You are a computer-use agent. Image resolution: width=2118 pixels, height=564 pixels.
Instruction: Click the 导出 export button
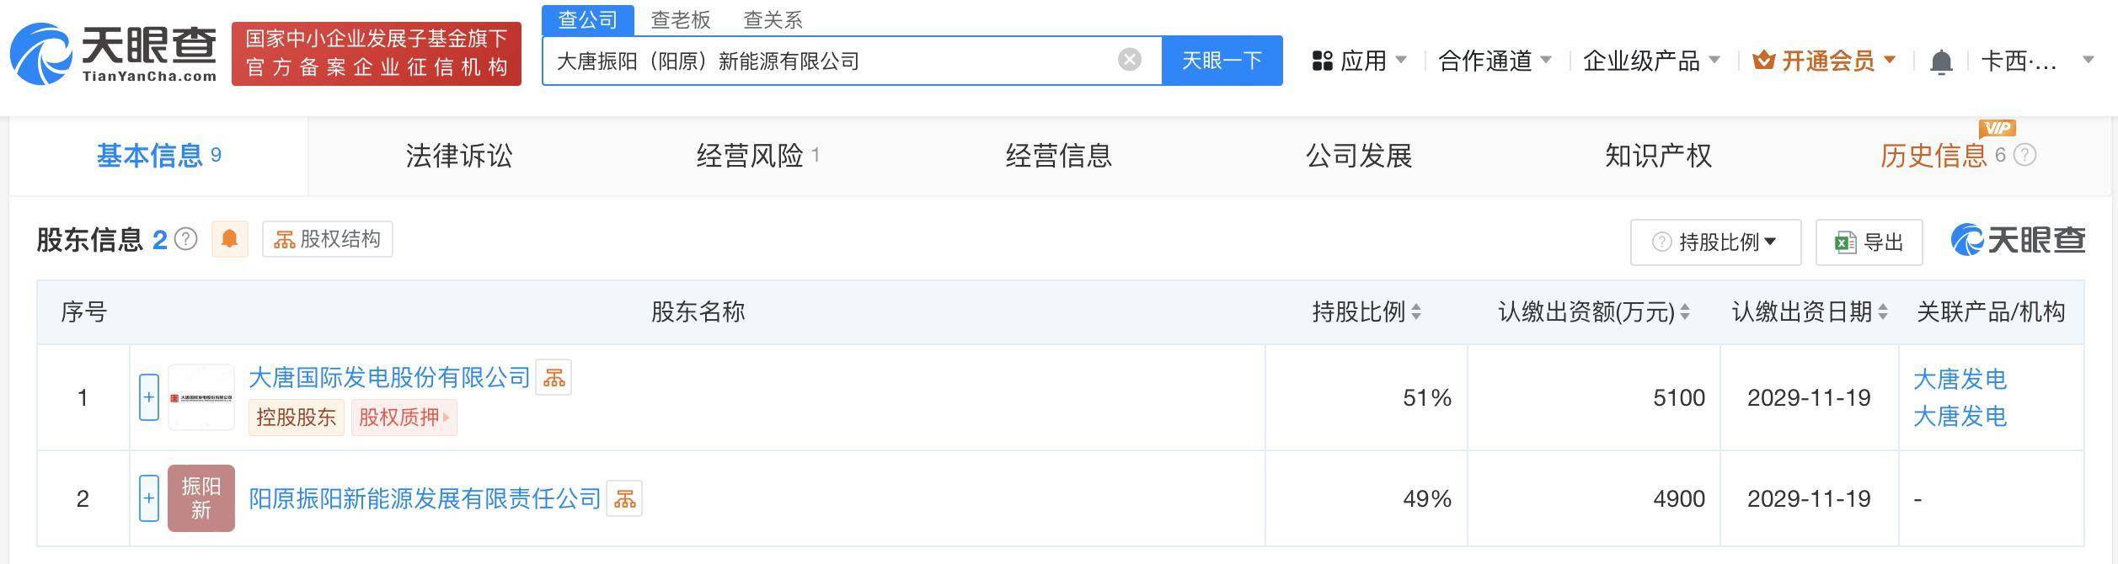coord(1869,242)
